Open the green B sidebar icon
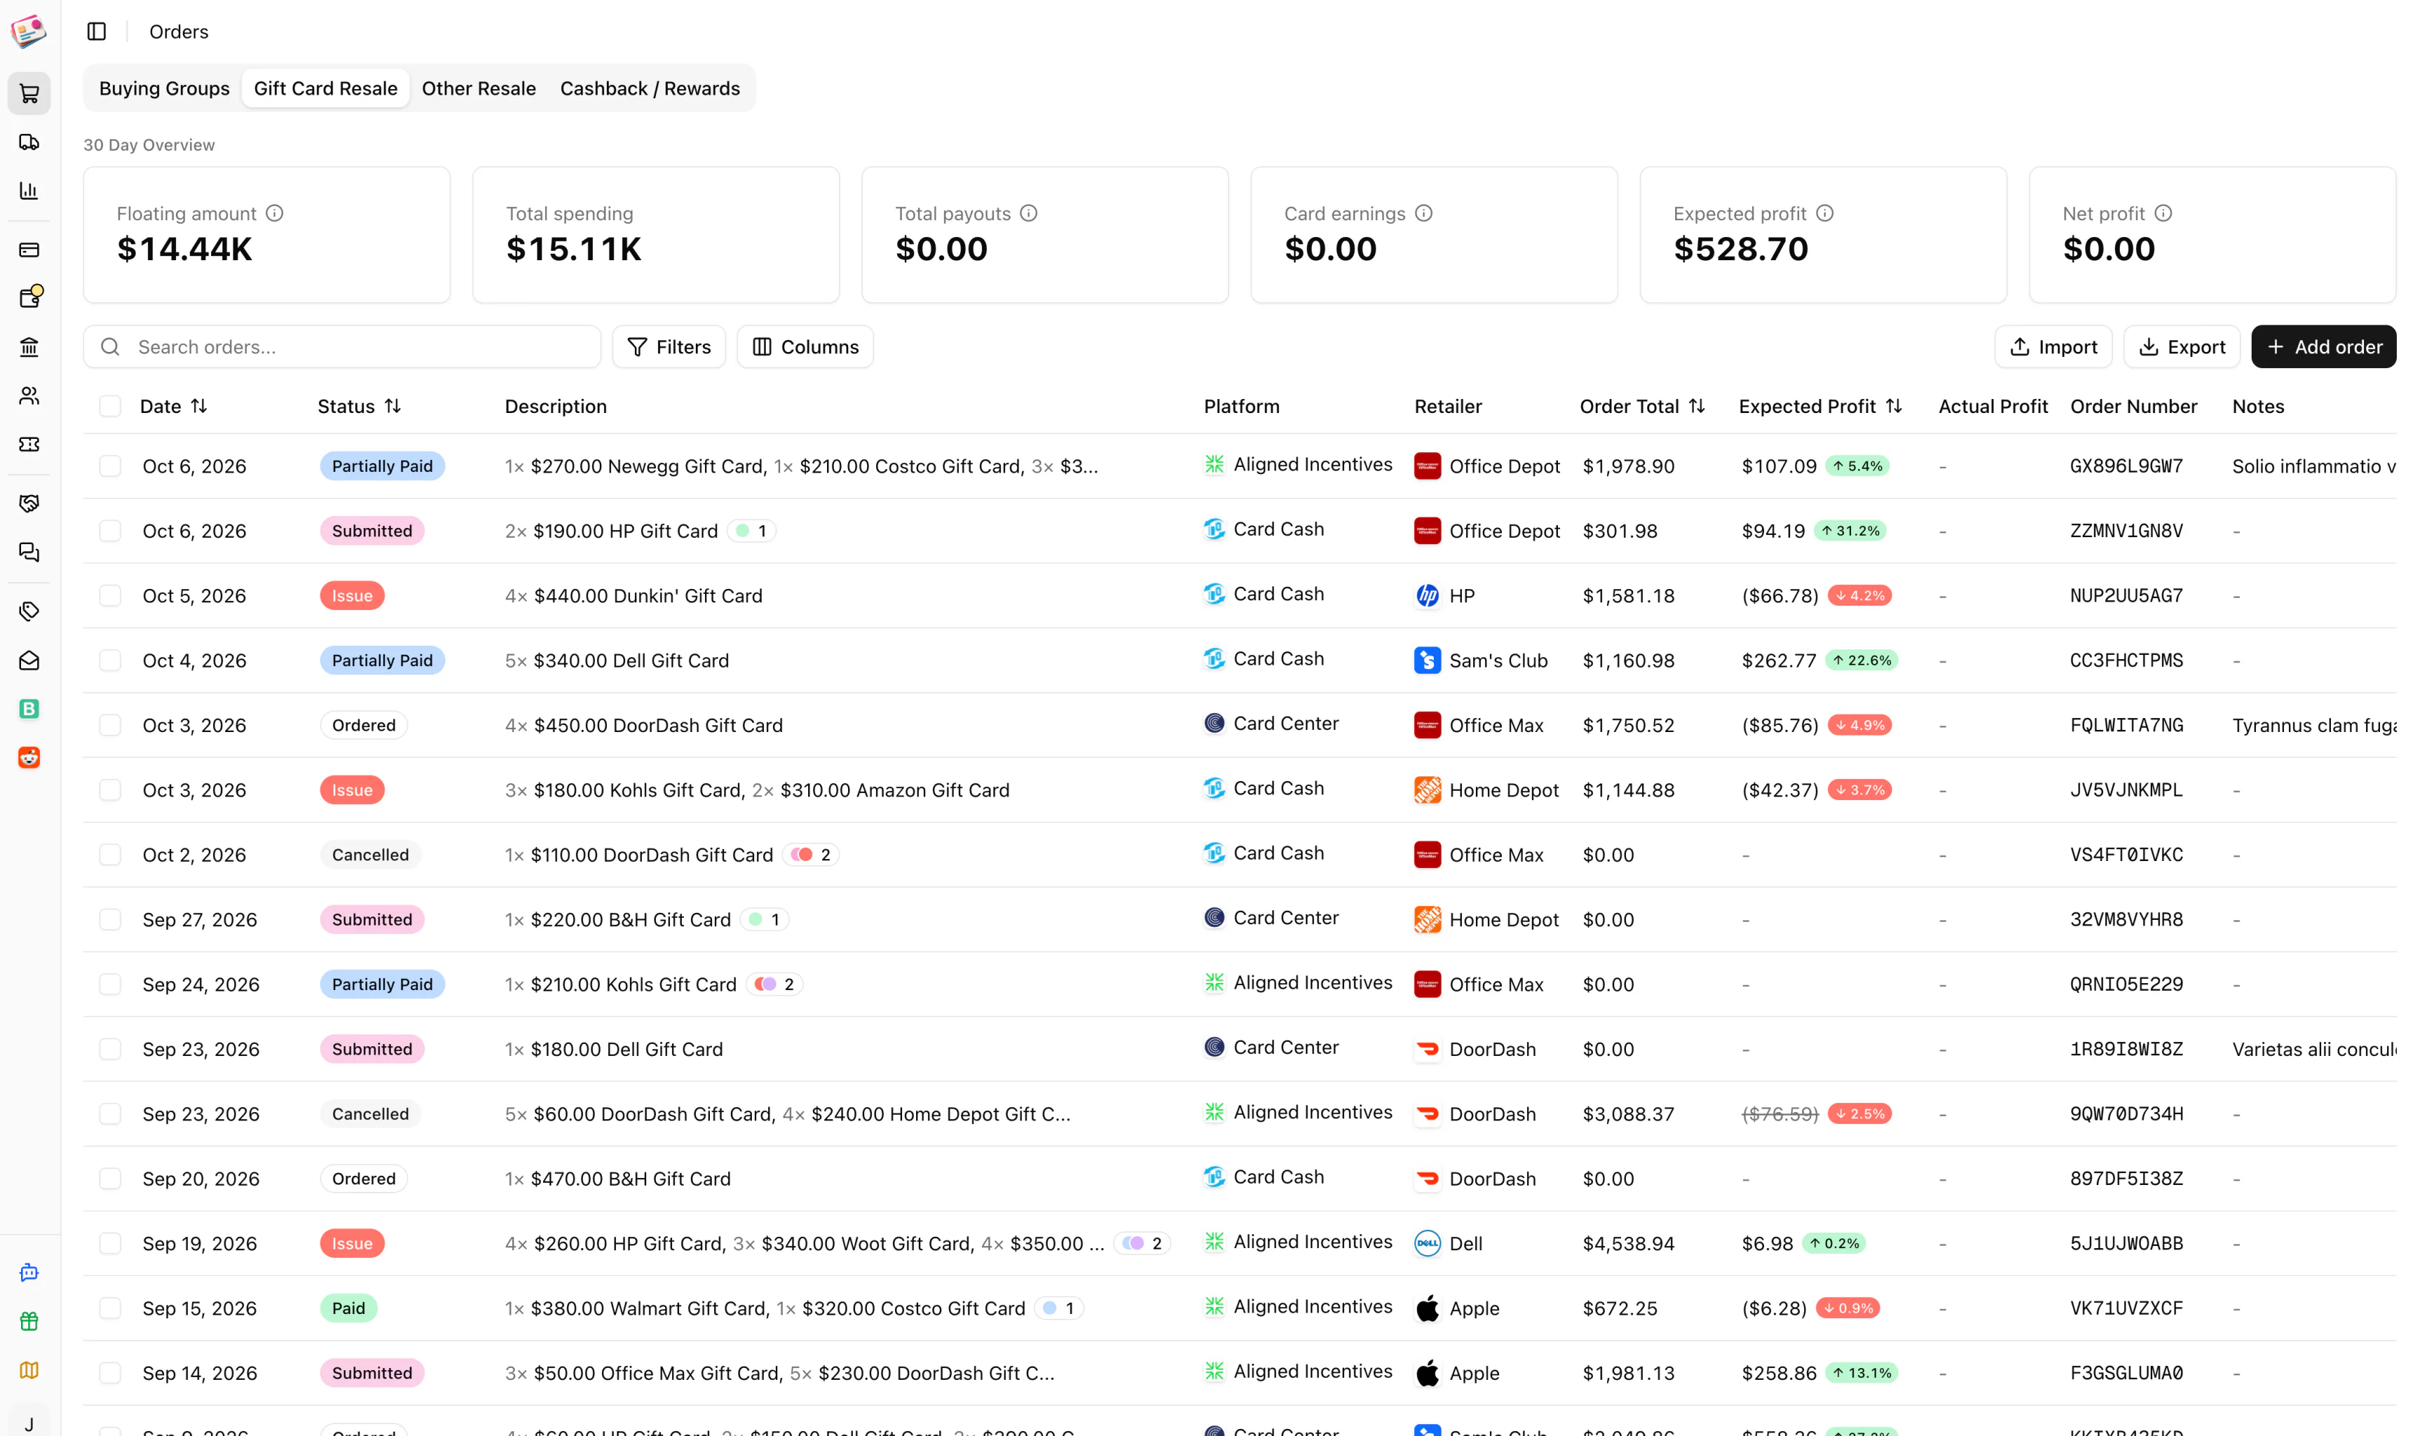The image size is (2413, 1436). [29, 710]
